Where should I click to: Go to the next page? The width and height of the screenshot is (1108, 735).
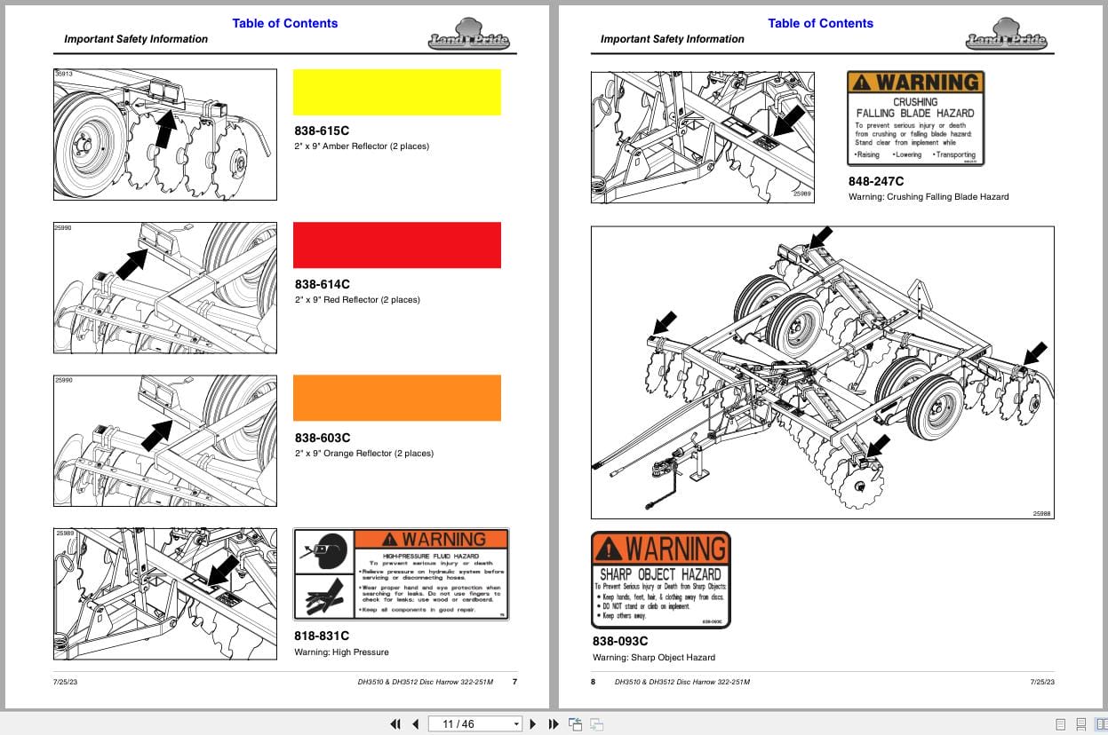coord(532,724)
